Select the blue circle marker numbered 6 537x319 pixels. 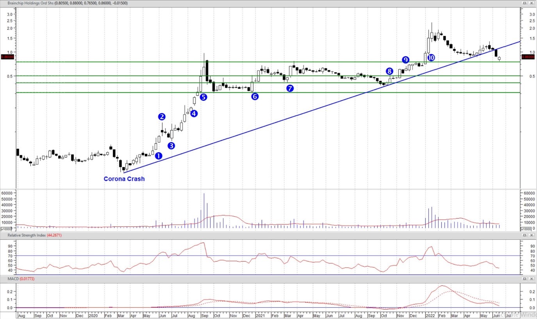254,96
